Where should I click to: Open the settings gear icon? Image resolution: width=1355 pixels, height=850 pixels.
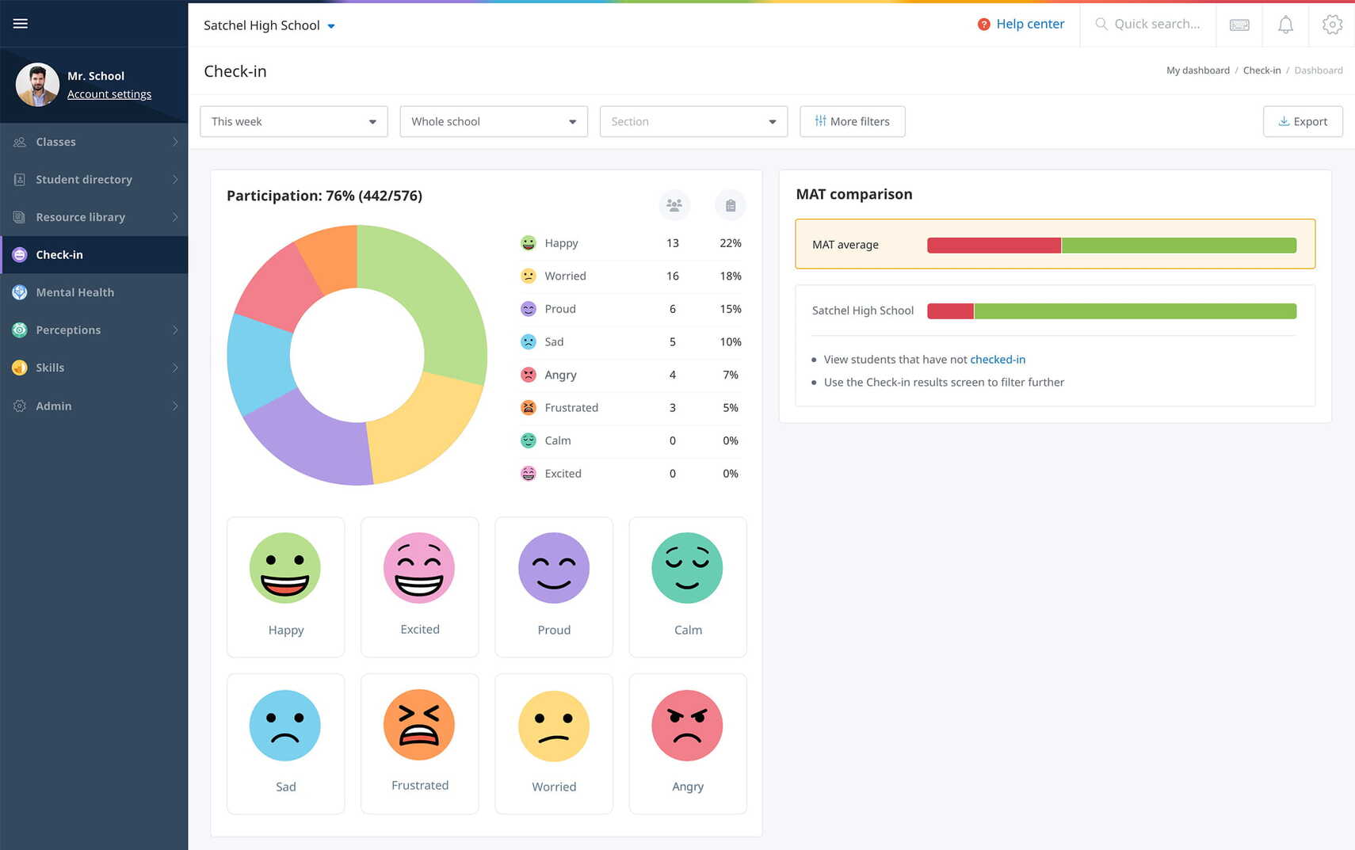(1332, 25)
